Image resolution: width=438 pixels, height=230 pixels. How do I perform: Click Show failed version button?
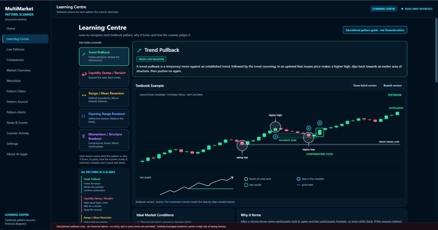coord(365,86)
